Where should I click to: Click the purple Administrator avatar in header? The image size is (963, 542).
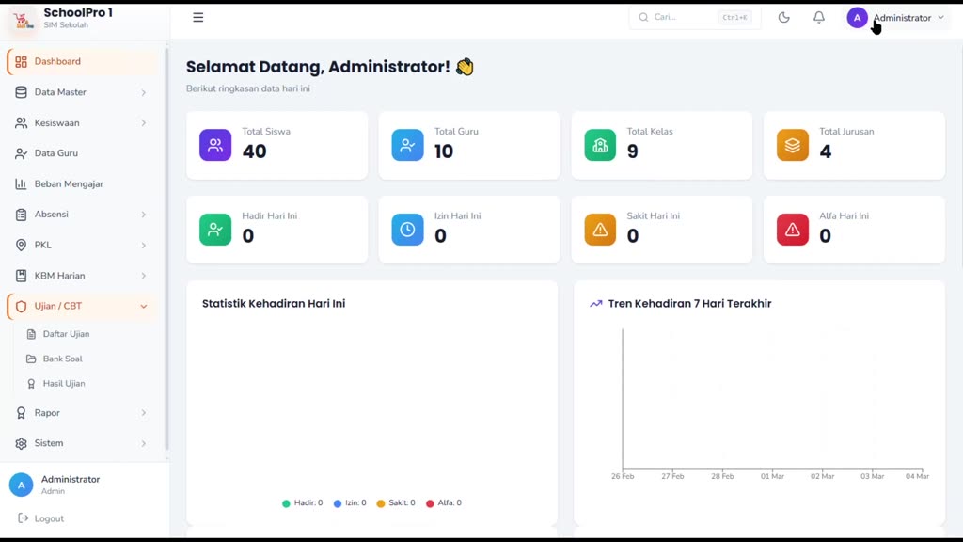857,18
